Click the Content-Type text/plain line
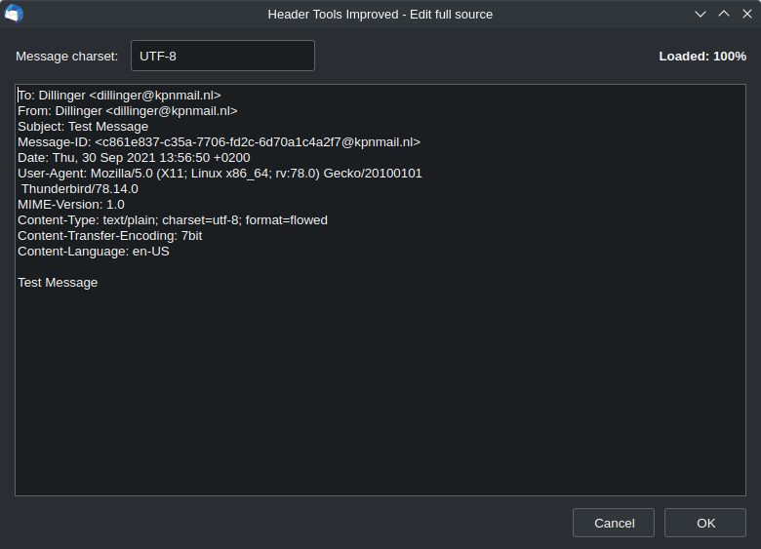The width and height of the screenshot is (761, 549). (173, 220)
